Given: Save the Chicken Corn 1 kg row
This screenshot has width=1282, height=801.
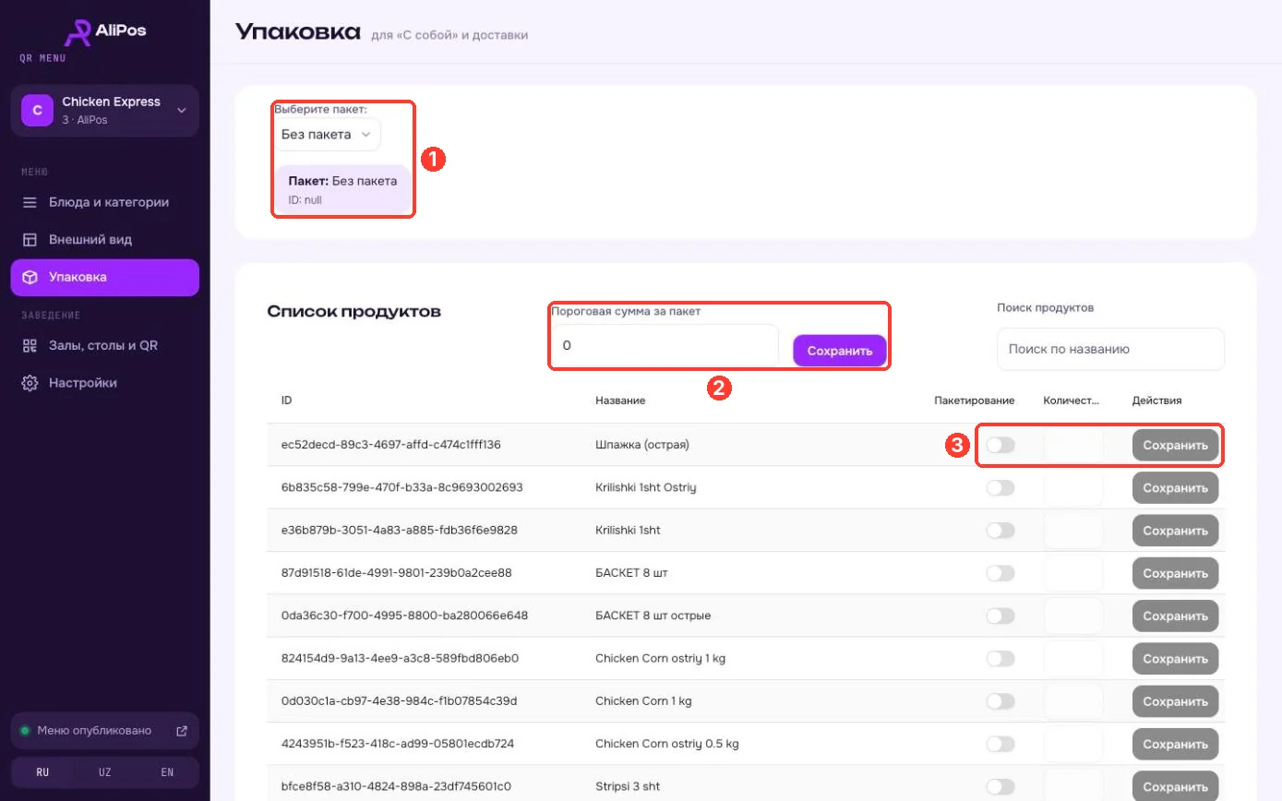Looking at the screenshot, I should point(1175,701).
